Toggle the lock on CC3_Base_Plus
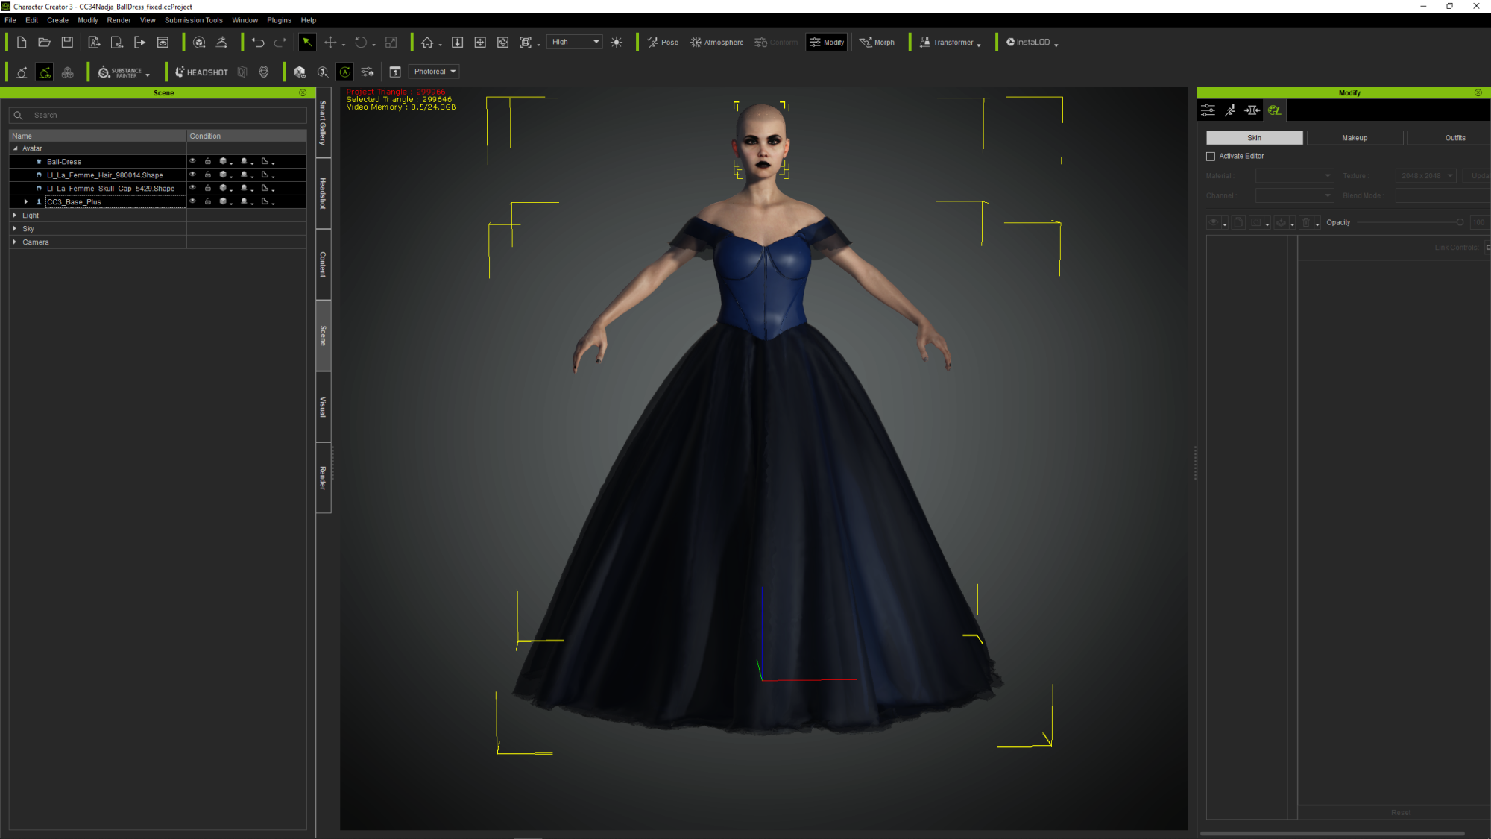Screen dimensions: 1491x839 pyautogui.click(x=208, y=201)
